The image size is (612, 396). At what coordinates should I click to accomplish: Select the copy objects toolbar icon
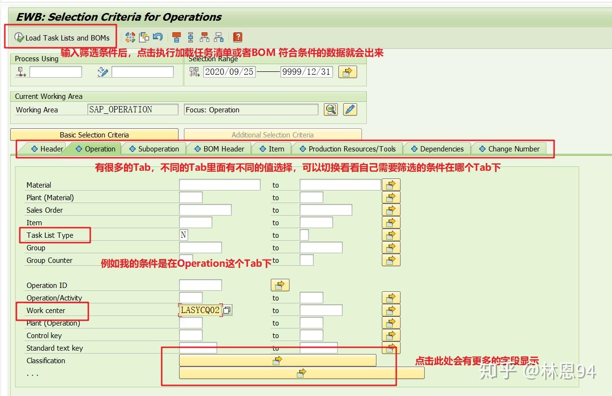[143, 37]
